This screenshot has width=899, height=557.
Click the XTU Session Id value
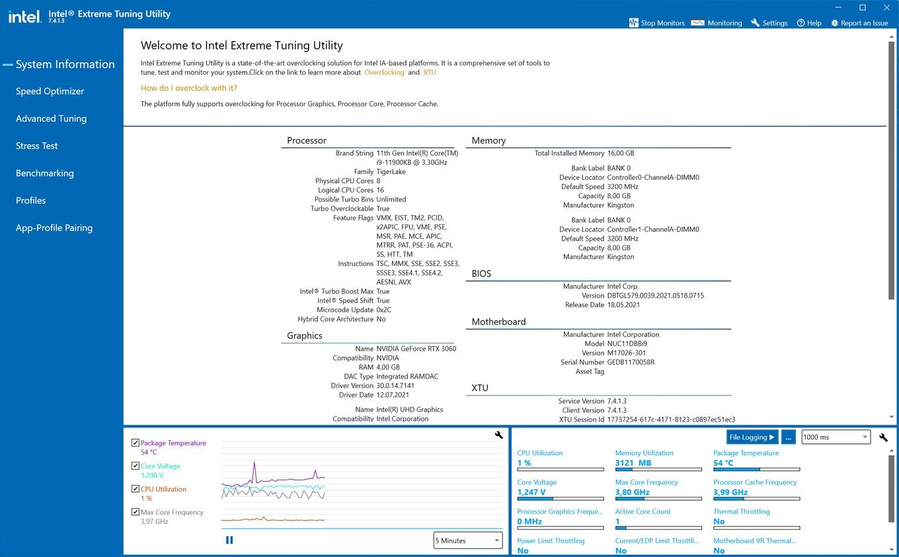(671, 419)
